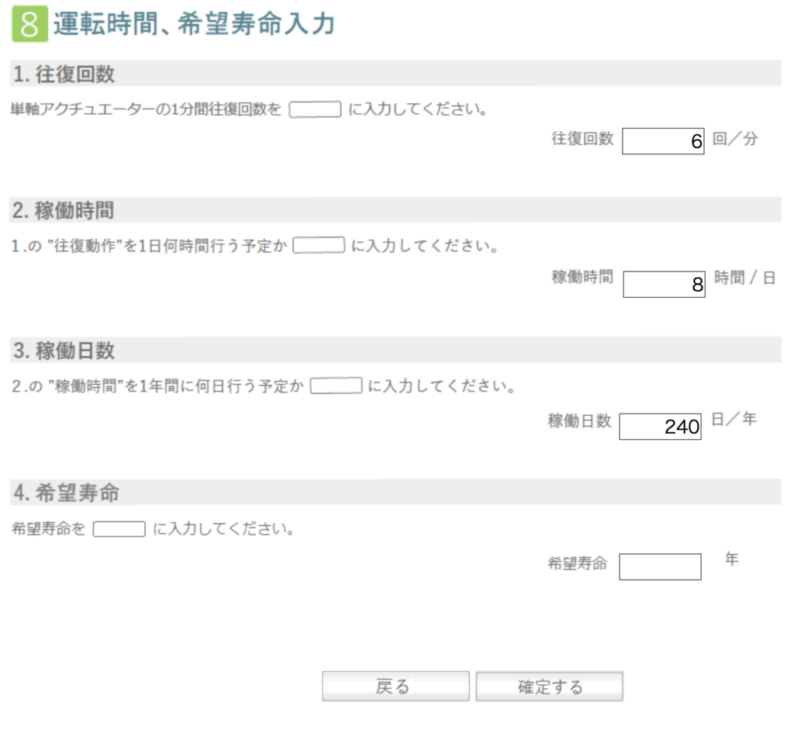
Task: Click the 1. 往復回数 section header
Action: coord(395,74)
